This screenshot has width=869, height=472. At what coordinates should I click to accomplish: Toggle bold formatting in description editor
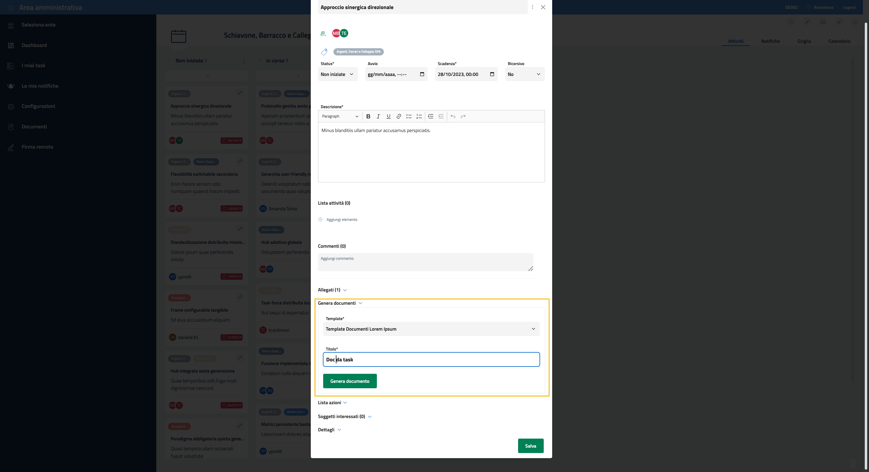point(368,116)
